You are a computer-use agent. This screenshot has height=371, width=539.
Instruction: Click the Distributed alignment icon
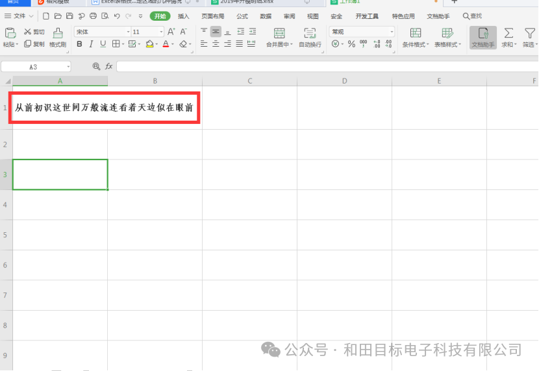pyautogui.click(x=251, y=43)
